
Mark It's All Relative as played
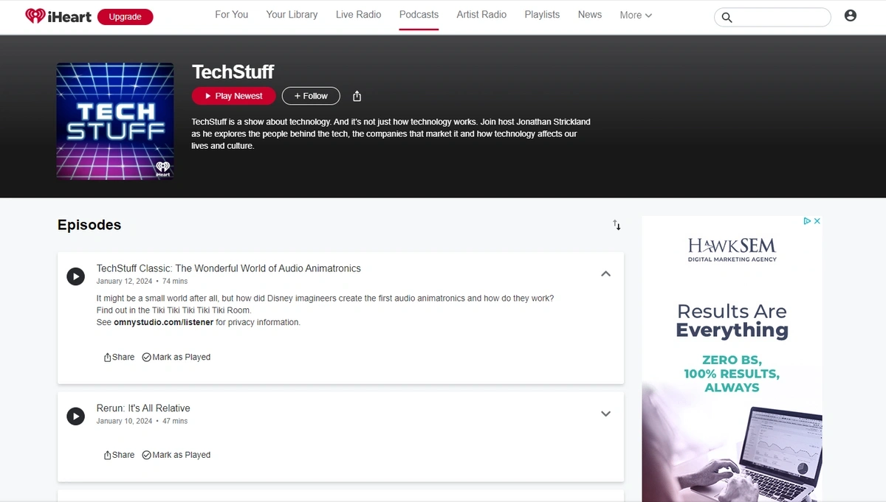pos(176,455)
